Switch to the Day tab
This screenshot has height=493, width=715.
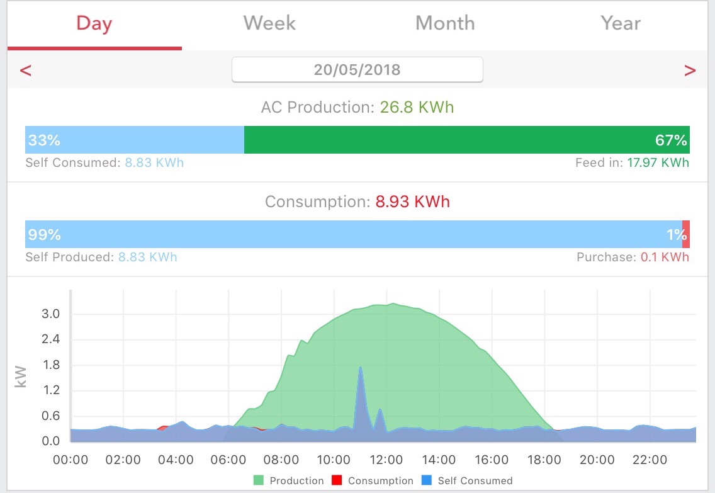pyautogui.click(x=94, y=24)
